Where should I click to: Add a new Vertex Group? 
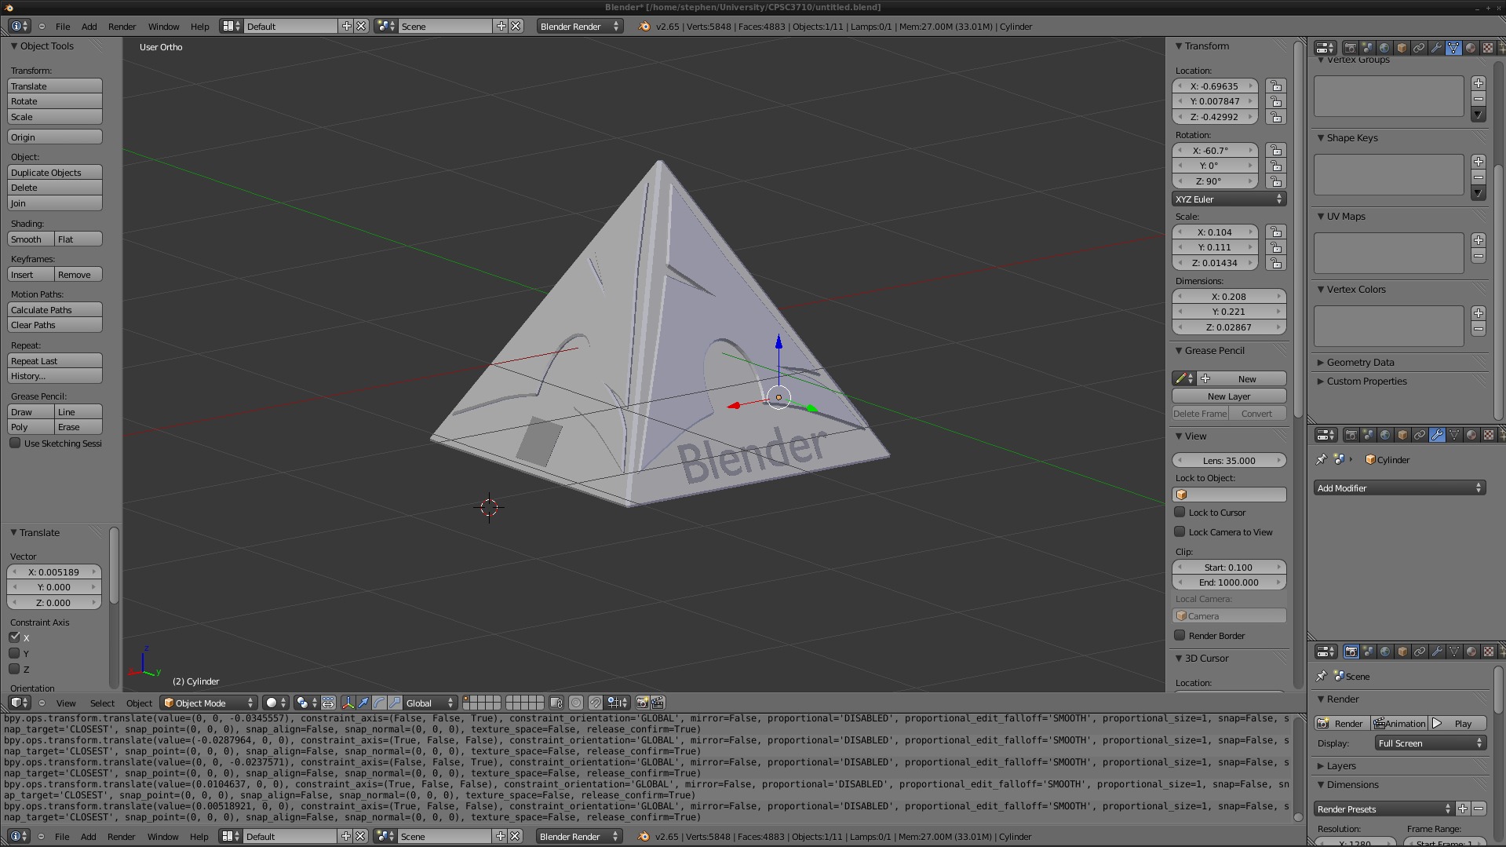coord(1479,83)
